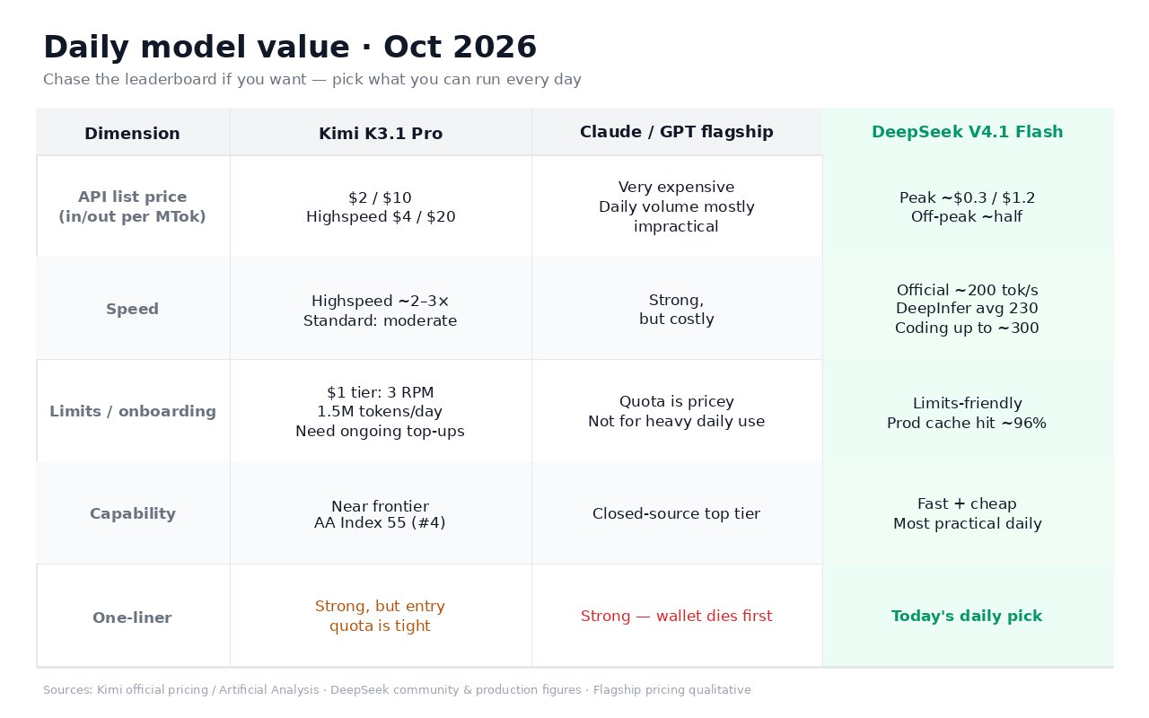Viewport: 1149px width, 718px height.
Task: Select the 'wallet dies first' red text
Action: 715,616
